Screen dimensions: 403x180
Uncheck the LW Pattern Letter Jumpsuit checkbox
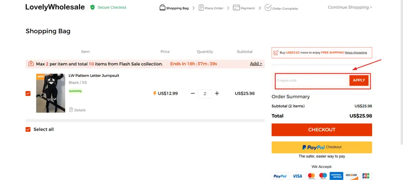coord(28,93)
